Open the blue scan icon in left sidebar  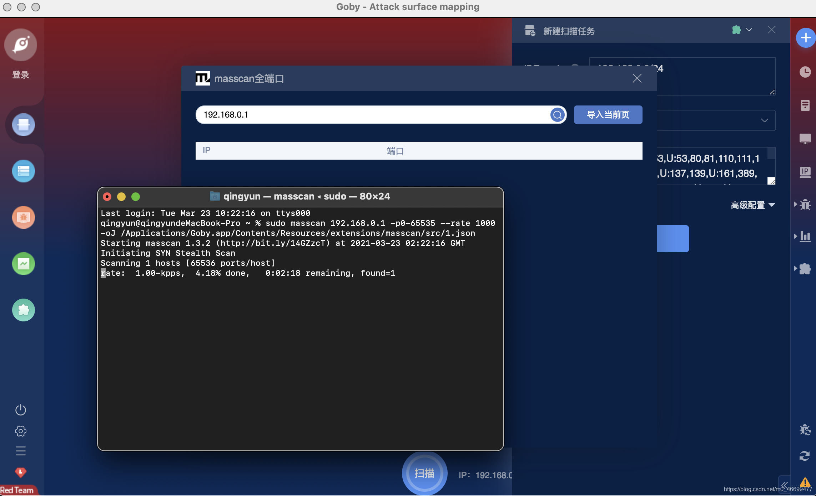(24, 125)
